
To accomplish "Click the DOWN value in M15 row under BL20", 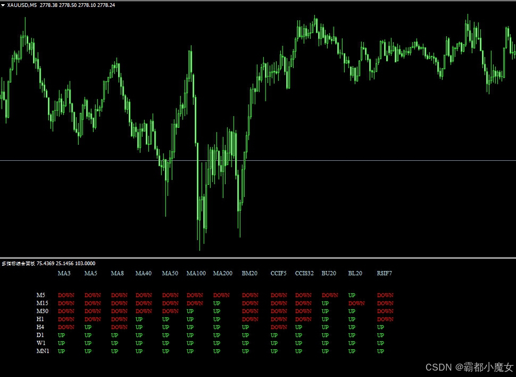I will click(x=356, y=303).
